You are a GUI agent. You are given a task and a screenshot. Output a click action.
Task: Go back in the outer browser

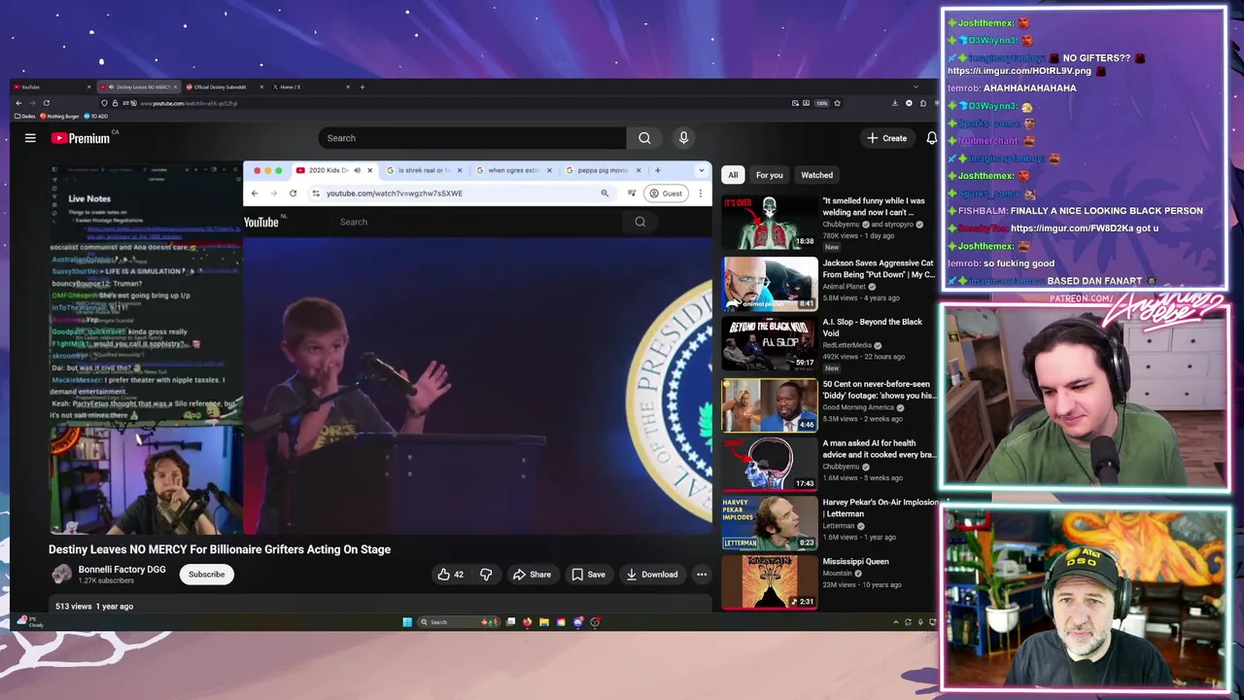coord(17,103)
